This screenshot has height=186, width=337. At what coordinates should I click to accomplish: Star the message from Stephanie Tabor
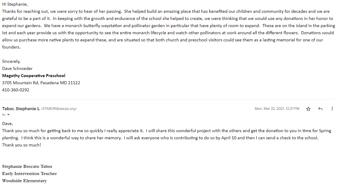coord(308,109)
